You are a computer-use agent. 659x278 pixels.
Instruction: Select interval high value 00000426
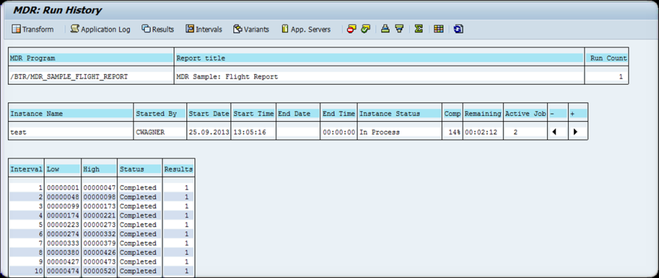point(99,252)
